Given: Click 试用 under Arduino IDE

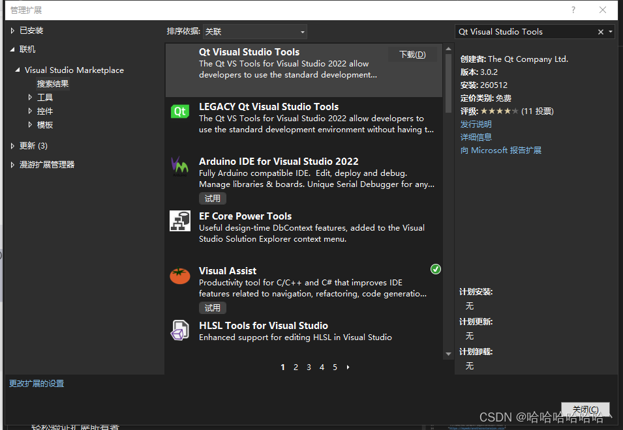Looking at the screenshot, I should (x=213, y=198).
